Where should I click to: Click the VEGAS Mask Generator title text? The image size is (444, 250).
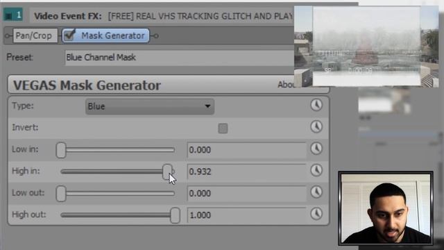87,85
